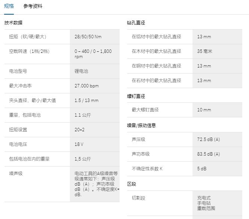Click the 27.000 bpm impact rate value
This screenshot has width=249, height=219.
(87, 86)
